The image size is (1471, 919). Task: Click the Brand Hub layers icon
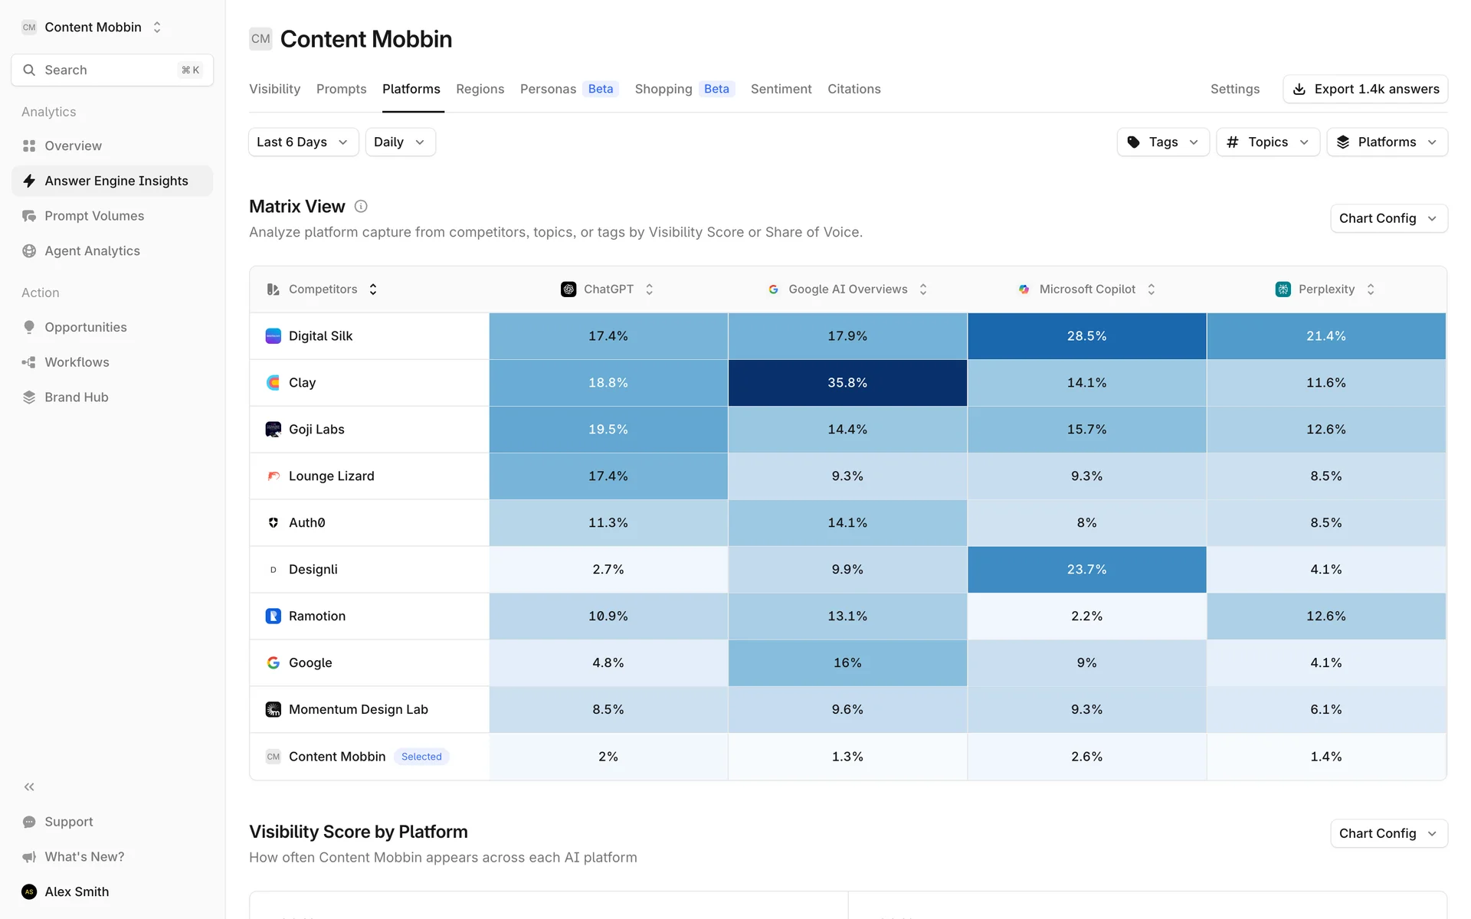[29, 397]
